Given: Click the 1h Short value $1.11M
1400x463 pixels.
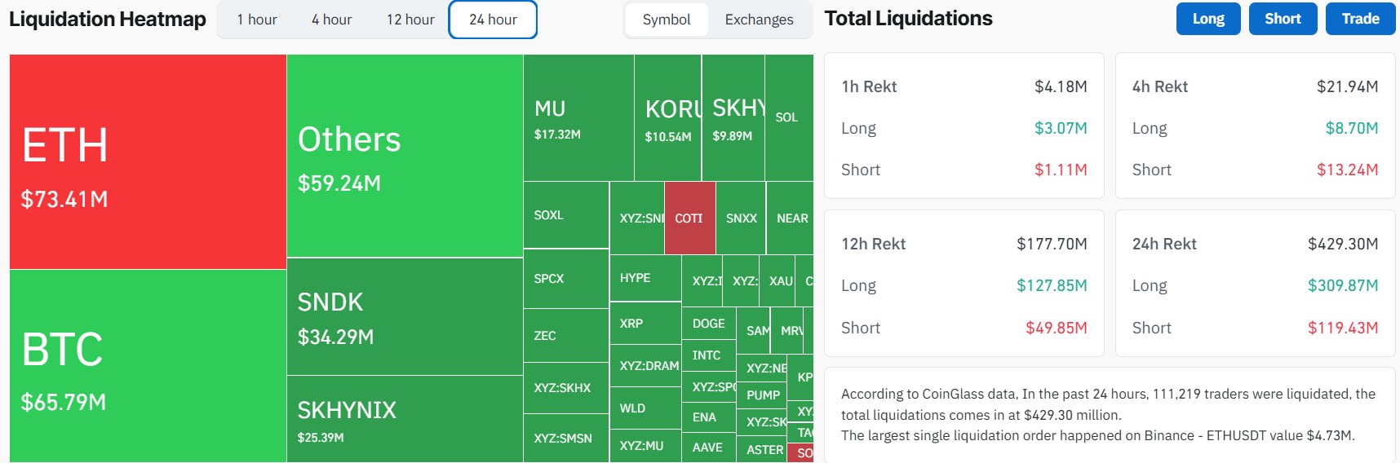Looking at the screenshot, I should click(x=1061, y=170).
